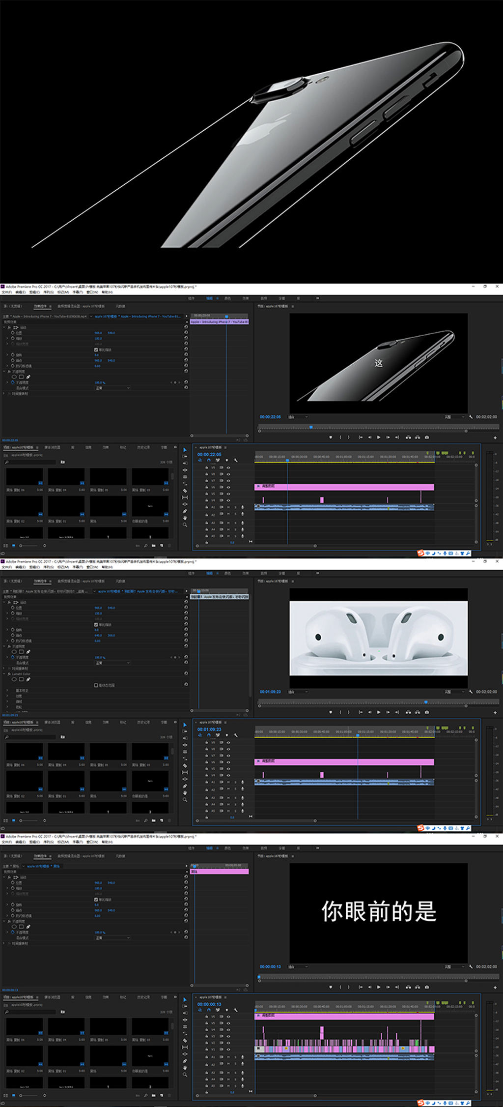The height and width of the screenshot is (1107, 503).
Task: Expand Basic Correction section in the AirPods window
Action: click(7, 691)
